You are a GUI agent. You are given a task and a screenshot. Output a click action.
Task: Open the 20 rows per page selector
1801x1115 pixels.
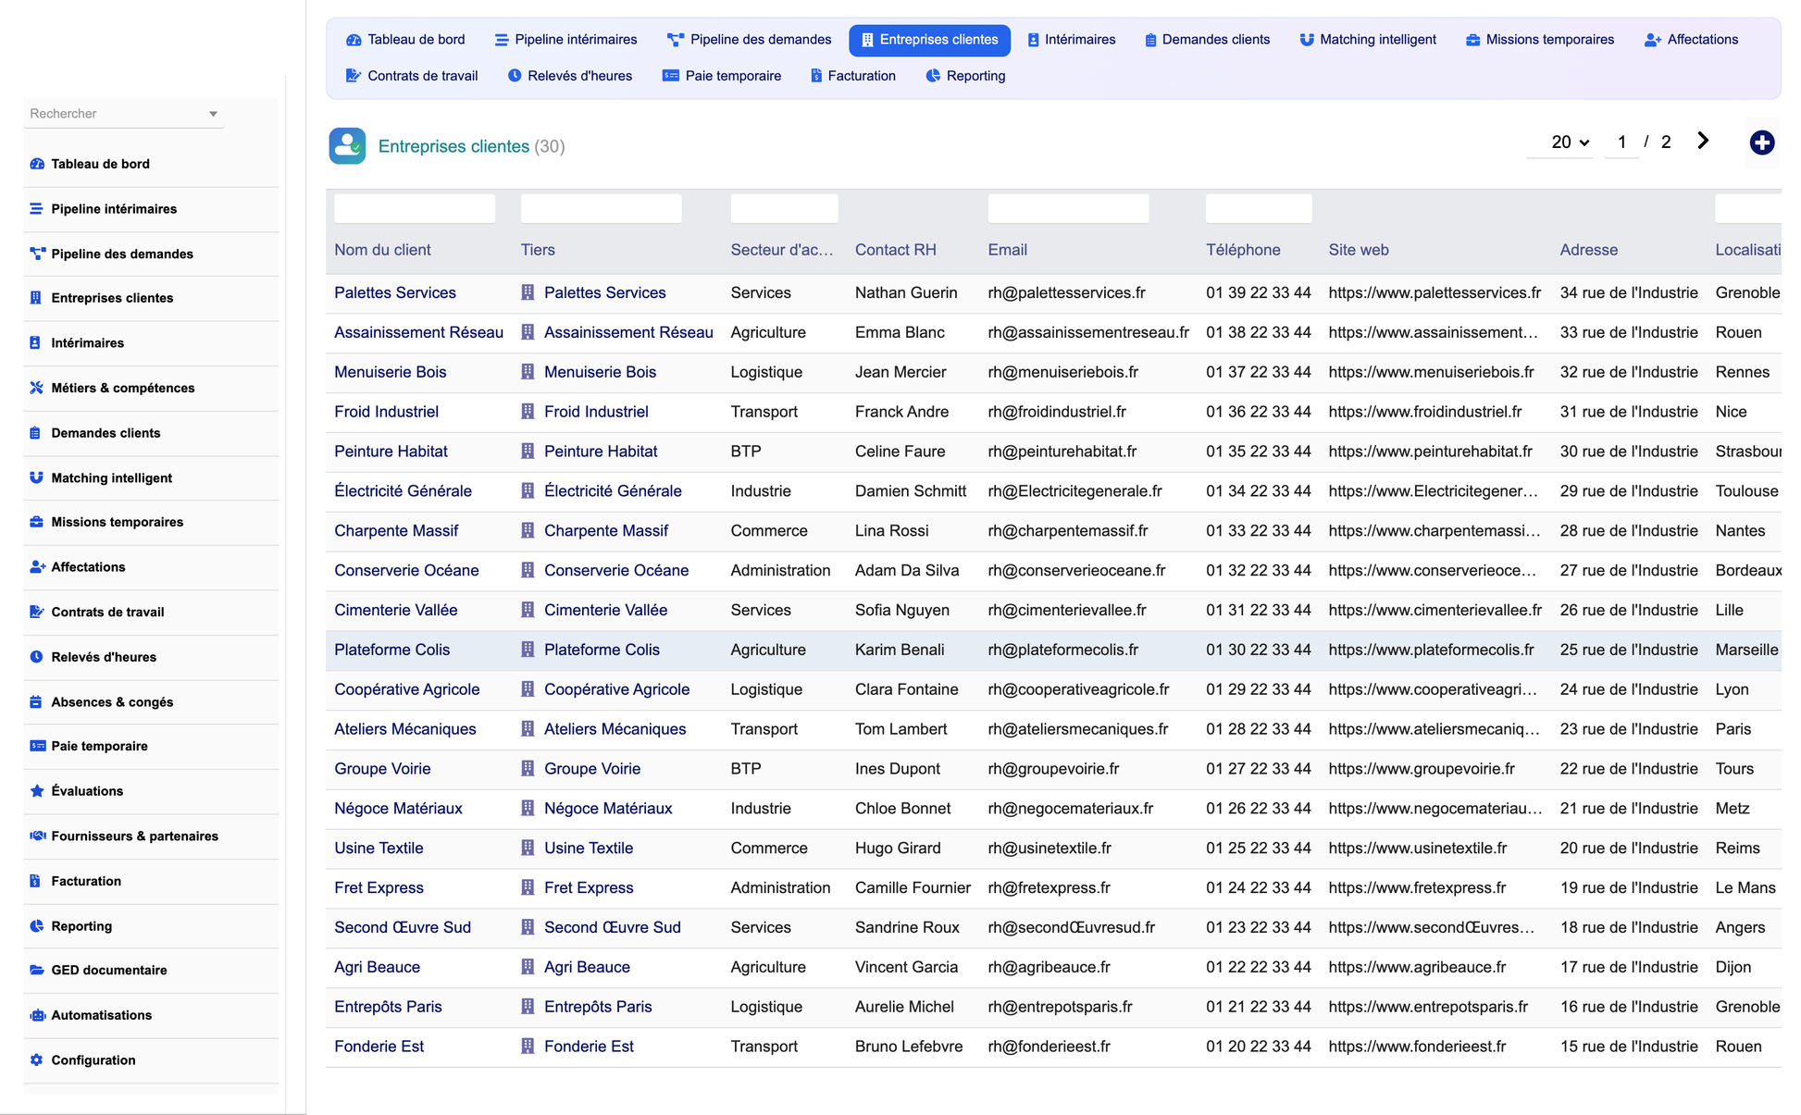(1570, 142)
